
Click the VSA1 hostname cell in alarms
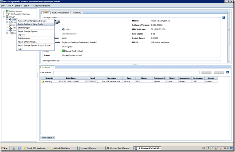pyautogui.click(x=198, y=81)
